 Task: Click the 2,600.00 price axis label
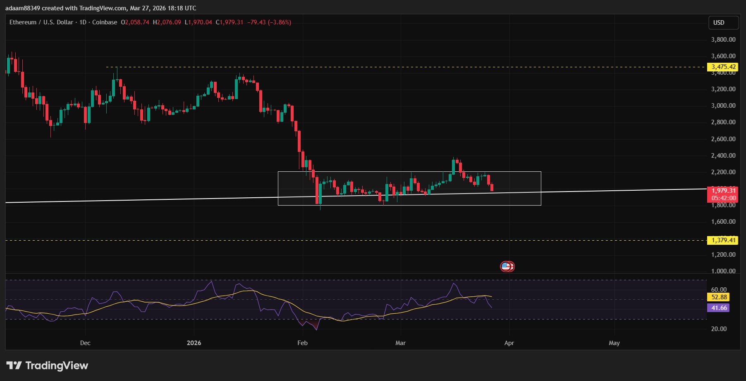[x=723, y=139]
